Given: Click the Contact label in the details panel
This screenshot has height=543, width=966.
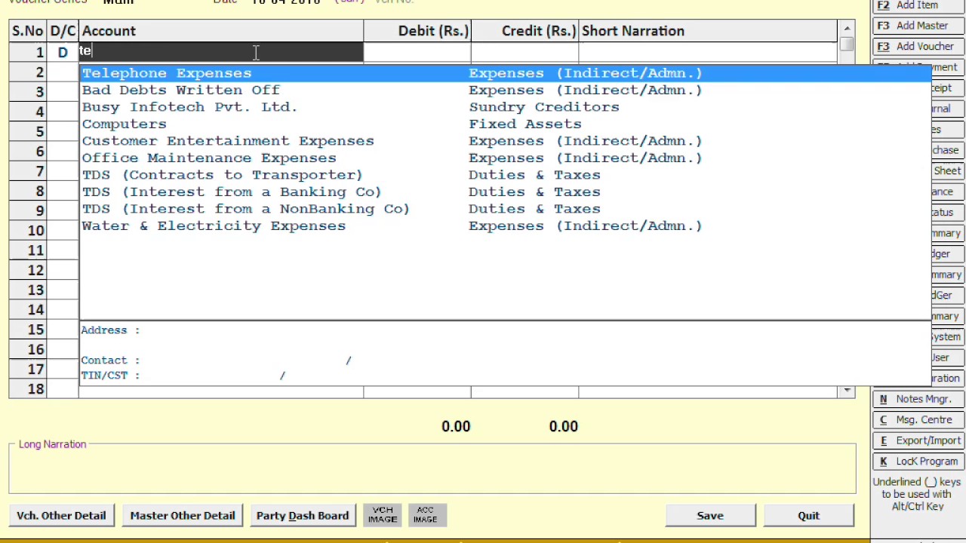Looking at the screenshot, I should pos(110,360).
